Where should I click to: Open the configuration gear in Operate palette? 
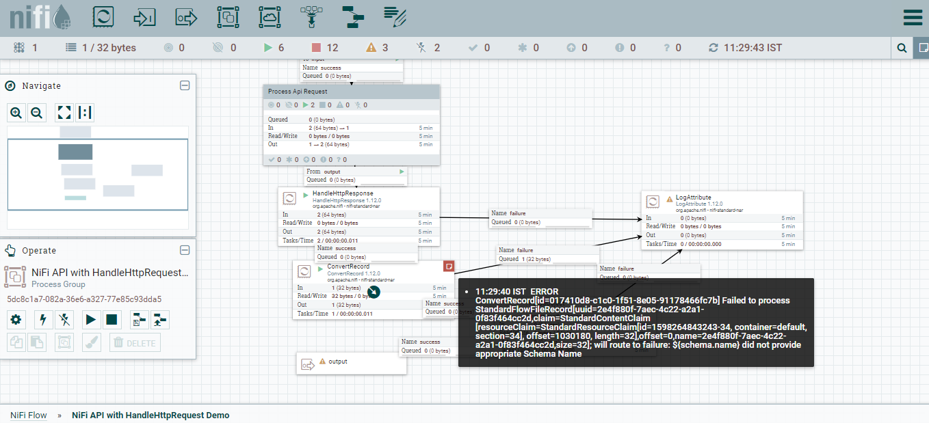pos(16,319)
